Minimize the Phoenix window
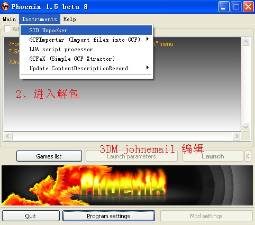Screen dimensions: 255x225 coord(224,7)
